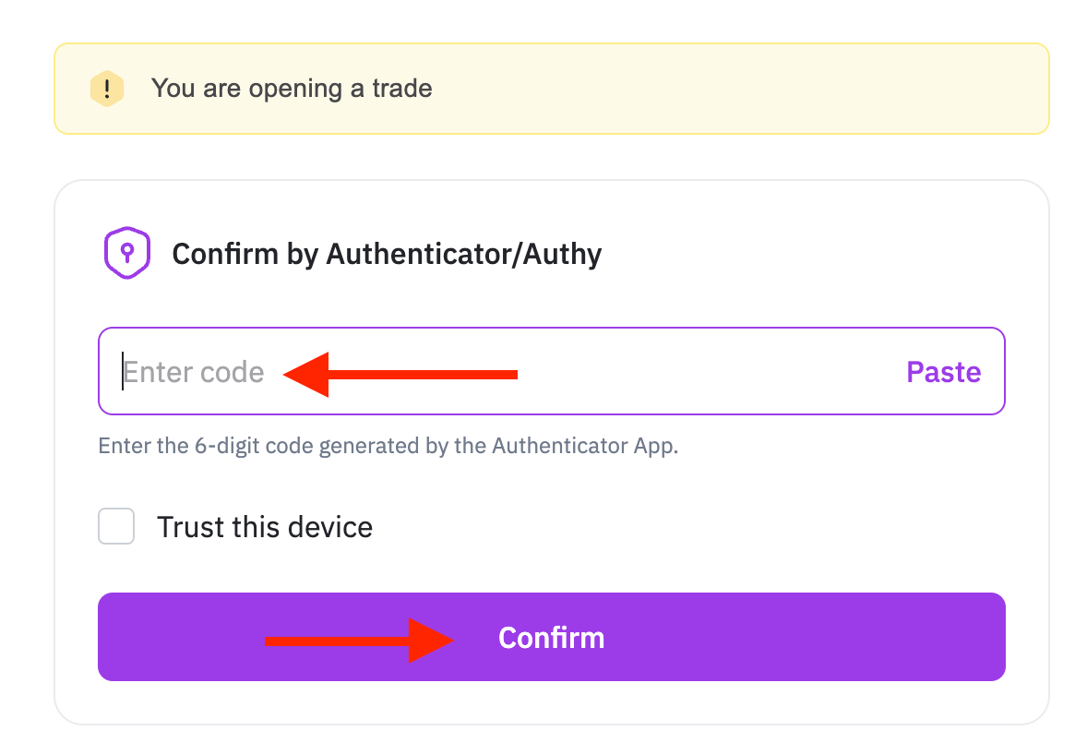1087x755 pixels.
Task: Click the purple shield keyhole icon
Action: 126,253
